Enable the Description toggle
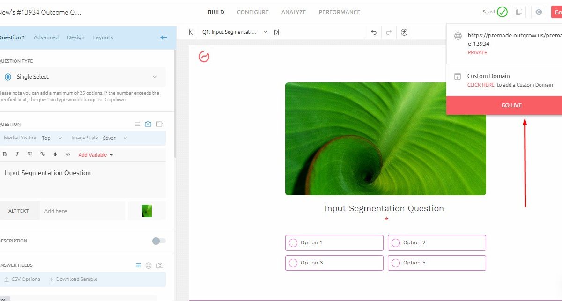Viewport: 562px width, 301px height. pyautogui.click(x=159, y=241)
